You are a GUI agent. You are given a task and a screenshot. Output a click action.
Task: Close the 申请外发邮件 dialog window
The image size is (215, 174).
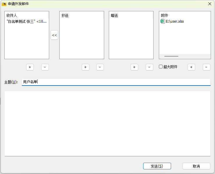pos(209,4)
